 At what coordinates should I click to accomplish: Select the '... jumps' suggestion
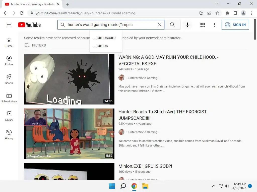[x=106, y=46]
